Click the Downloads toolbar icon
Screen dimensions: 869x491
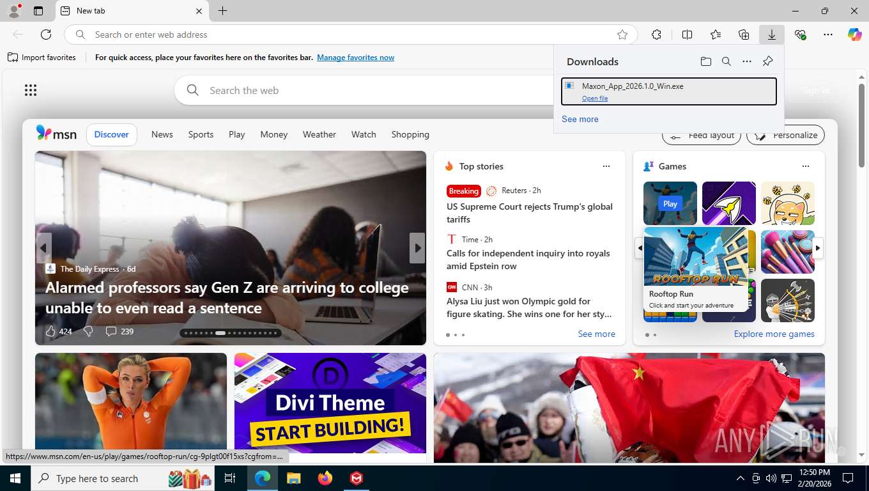tap(772, 35)
